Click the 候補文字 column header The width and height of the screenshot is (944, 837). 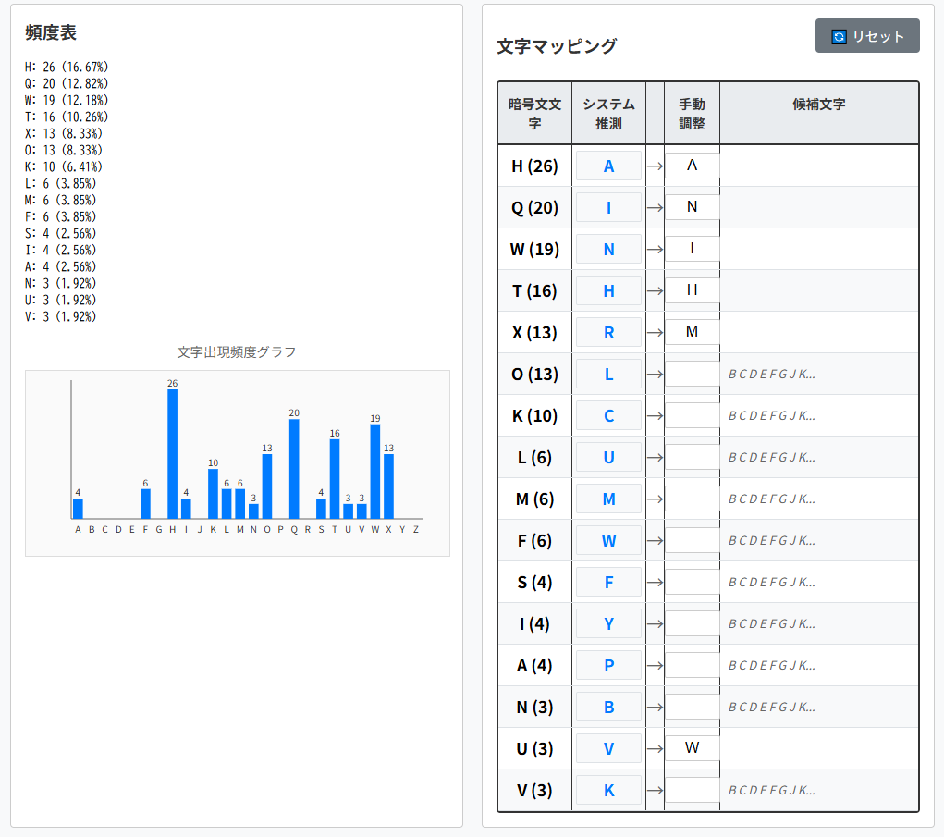pyautogui.click(x=818, y=105)
